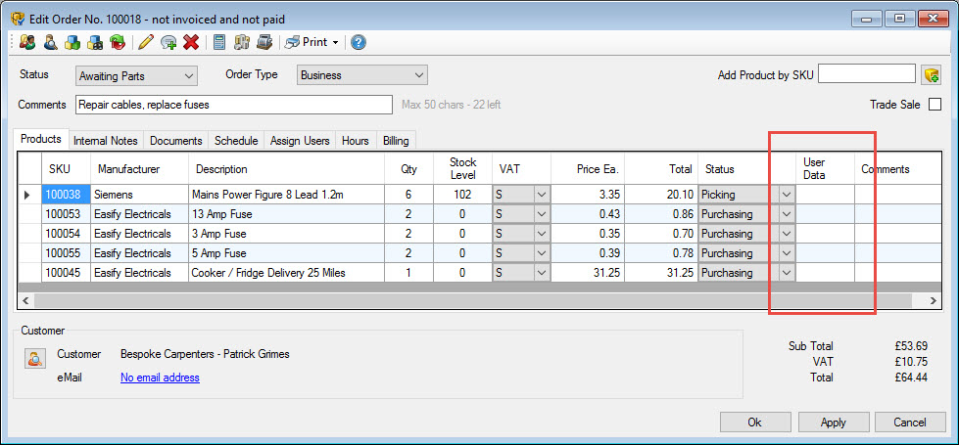Expand the Order Type dropdown set to Business
The height and width of the screenshot is (445, 959).
362,75
